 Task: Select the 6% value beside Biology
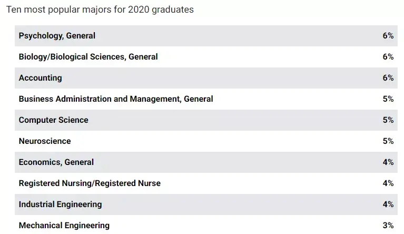click(388, 57)
